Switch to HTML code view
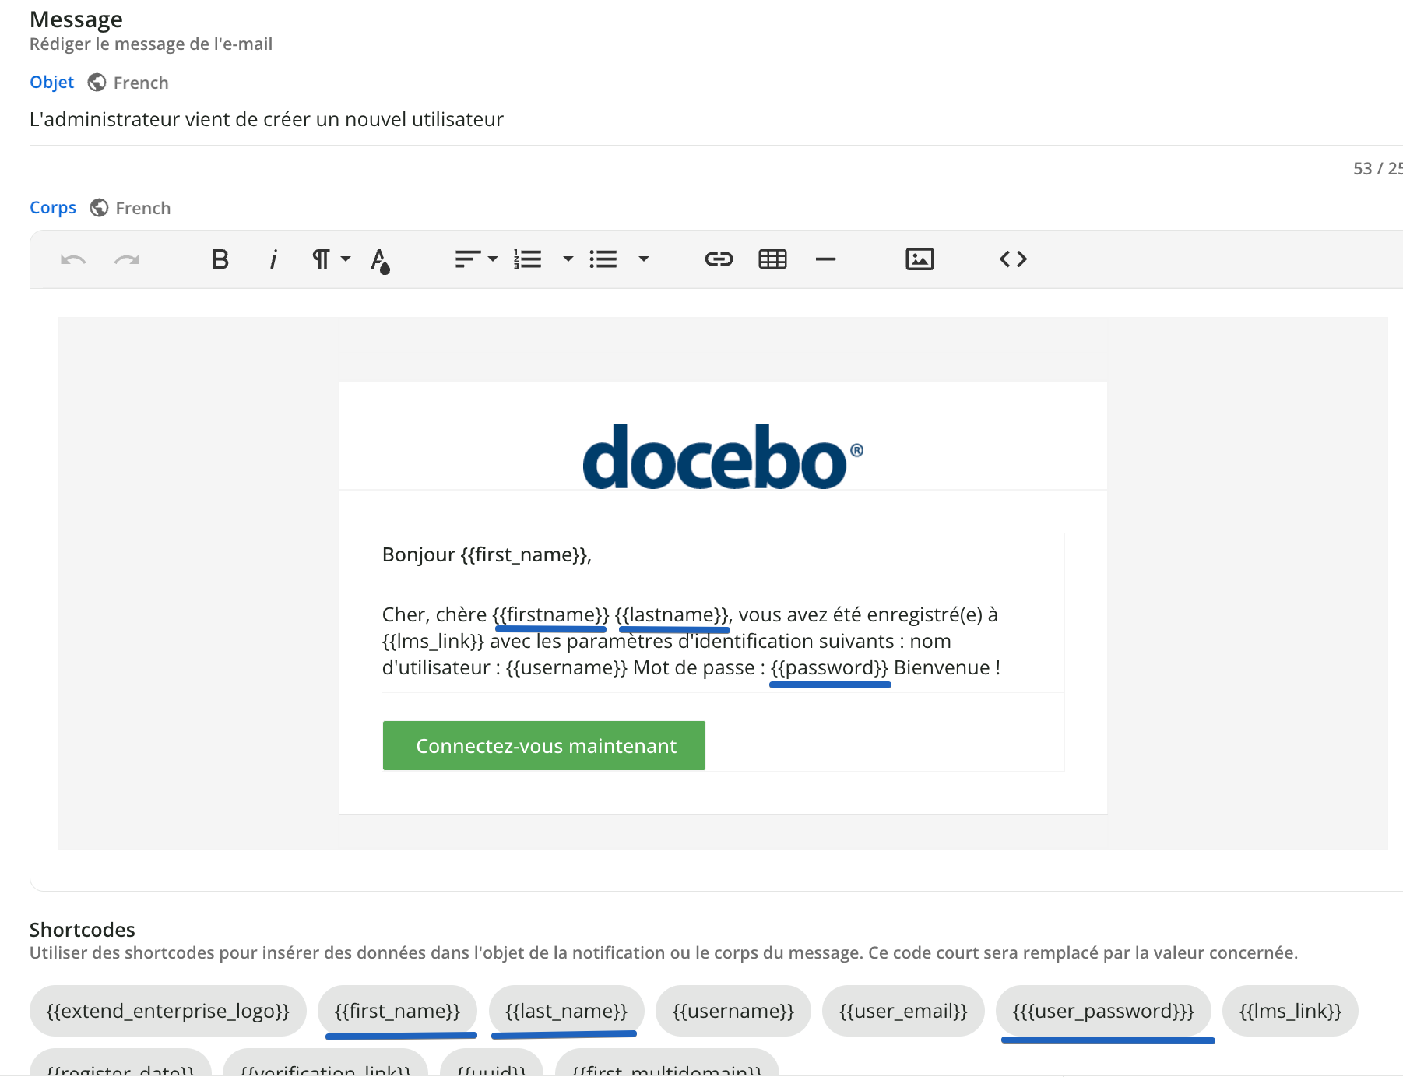 pyautogui.click(x=1013, y=259)
